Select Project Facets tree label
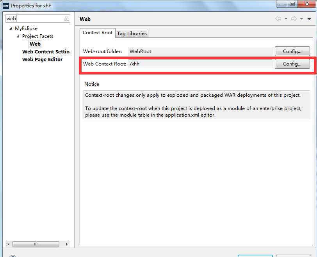The width and height of the screenshot is (317, 257). tap(38, 36)
